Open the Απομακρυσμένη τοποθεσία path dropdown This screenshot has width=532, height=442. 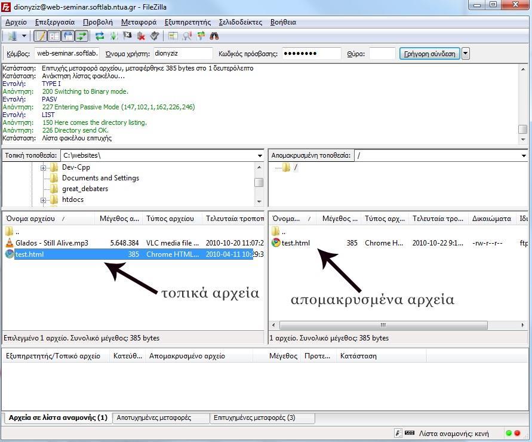[524, 155]
